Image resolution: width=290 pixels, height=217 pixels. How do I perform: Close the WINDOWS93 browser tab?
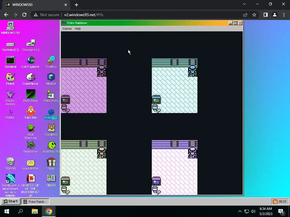tap(65, 5)
